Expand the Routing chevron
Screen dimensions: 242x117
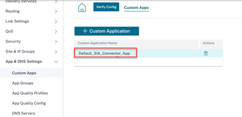pyautogui.click(x=56, y=12)
